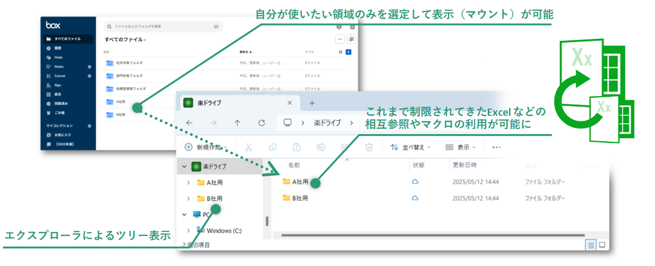Select B社用 folder in Explorer file list
Screen dimensions: 655x266
tap(296, 198)
